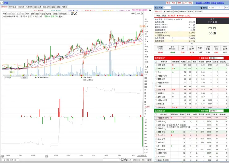Image resolution: width=229 pixels, height=163 pixels.
Task: Check the 永豐金-竹科 row checkbox
Action: [156, 76]
